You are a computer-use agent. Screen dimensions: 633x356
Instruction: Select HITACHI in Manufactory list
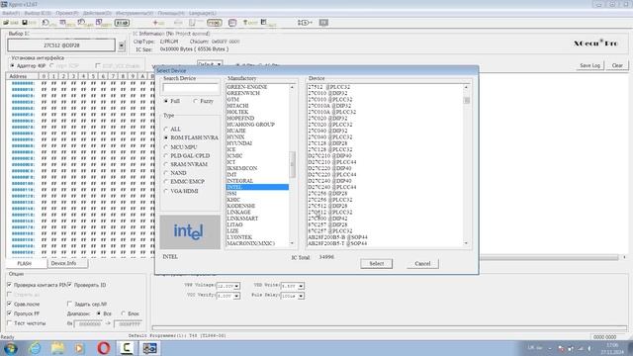click(257, 106)
